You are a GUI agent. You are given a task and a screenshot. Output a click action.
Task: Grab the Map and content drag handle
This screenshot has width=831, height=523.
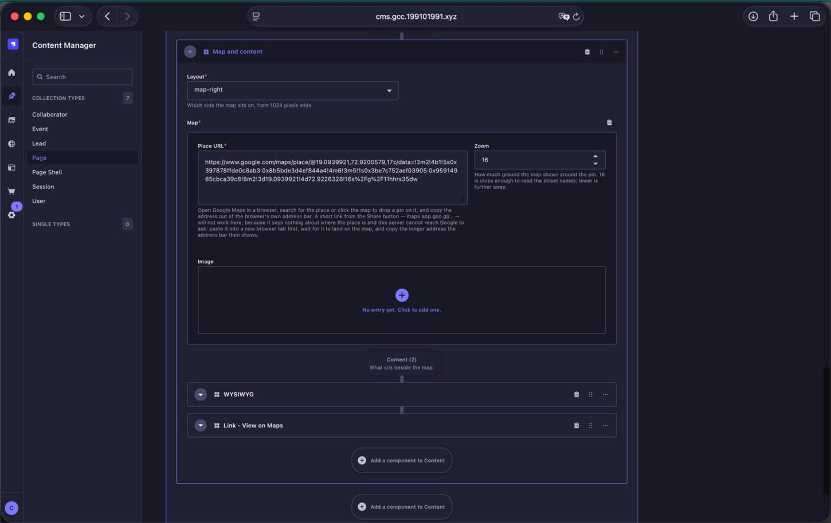point(601,52)
